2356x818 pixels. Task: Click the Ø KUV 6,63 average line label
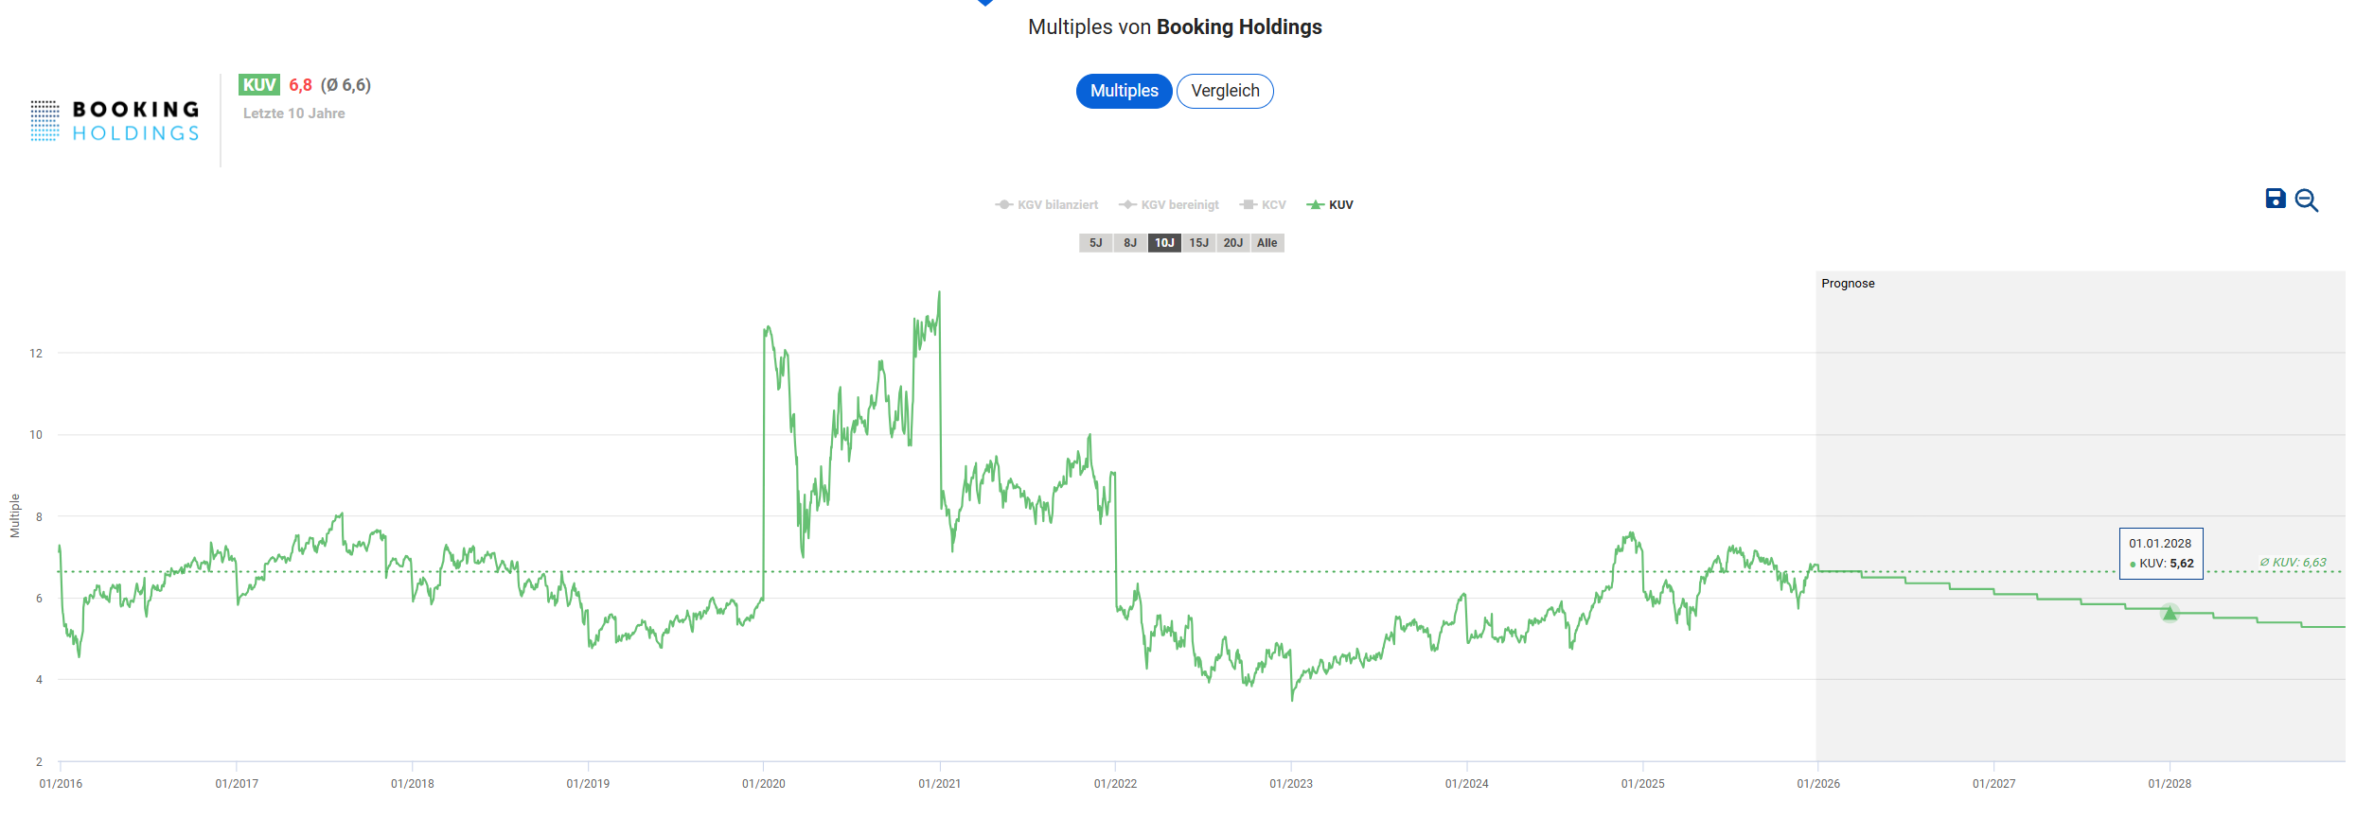pos(2293,563)
